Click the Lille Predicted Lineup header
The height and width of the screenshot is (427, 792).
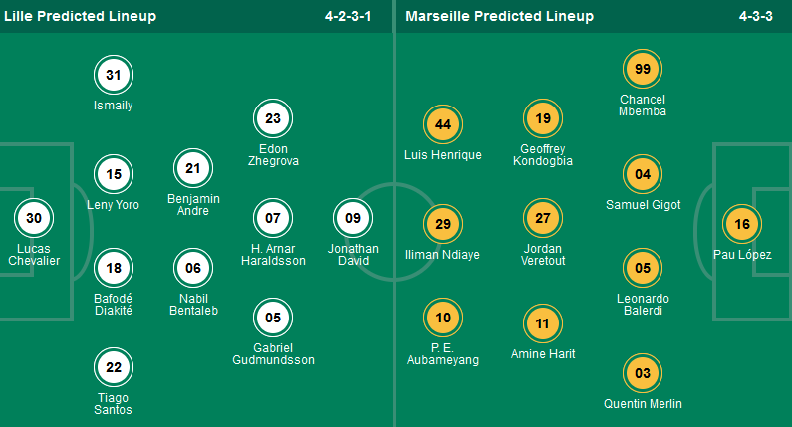coord(80,16)
